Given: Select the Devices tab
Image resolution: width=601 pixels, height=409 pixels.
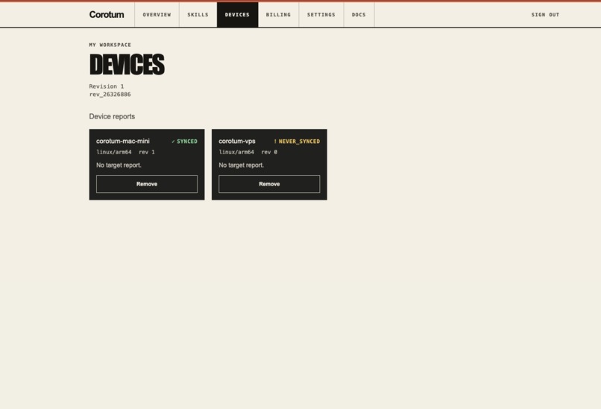Looking at the screenshot, I should (237, 15).
